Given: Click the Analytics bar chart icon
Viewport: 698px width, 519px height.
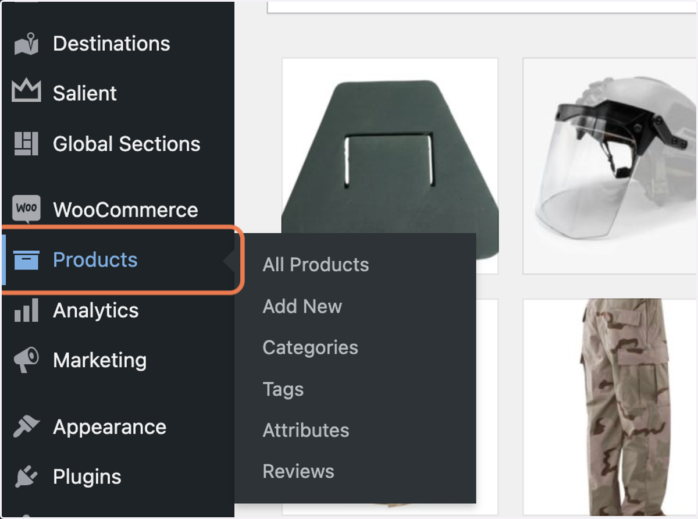Looking at the screenshot, I should tap(26, 310).
